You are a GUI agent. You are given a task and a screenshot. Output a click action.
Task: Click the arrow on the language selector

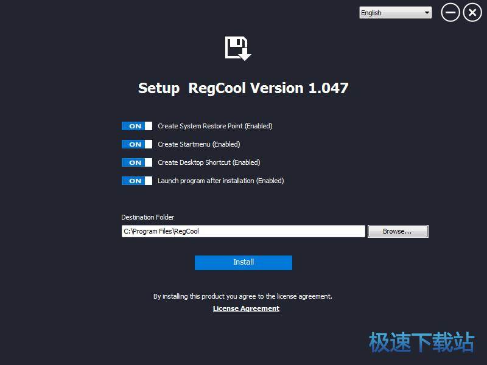(427, 13)
